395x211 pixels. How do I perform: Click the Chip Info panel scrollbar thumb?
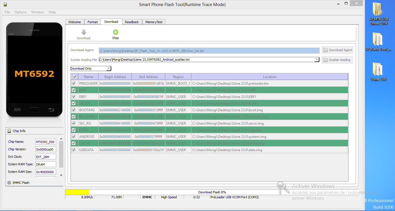[x=61, y=154]
